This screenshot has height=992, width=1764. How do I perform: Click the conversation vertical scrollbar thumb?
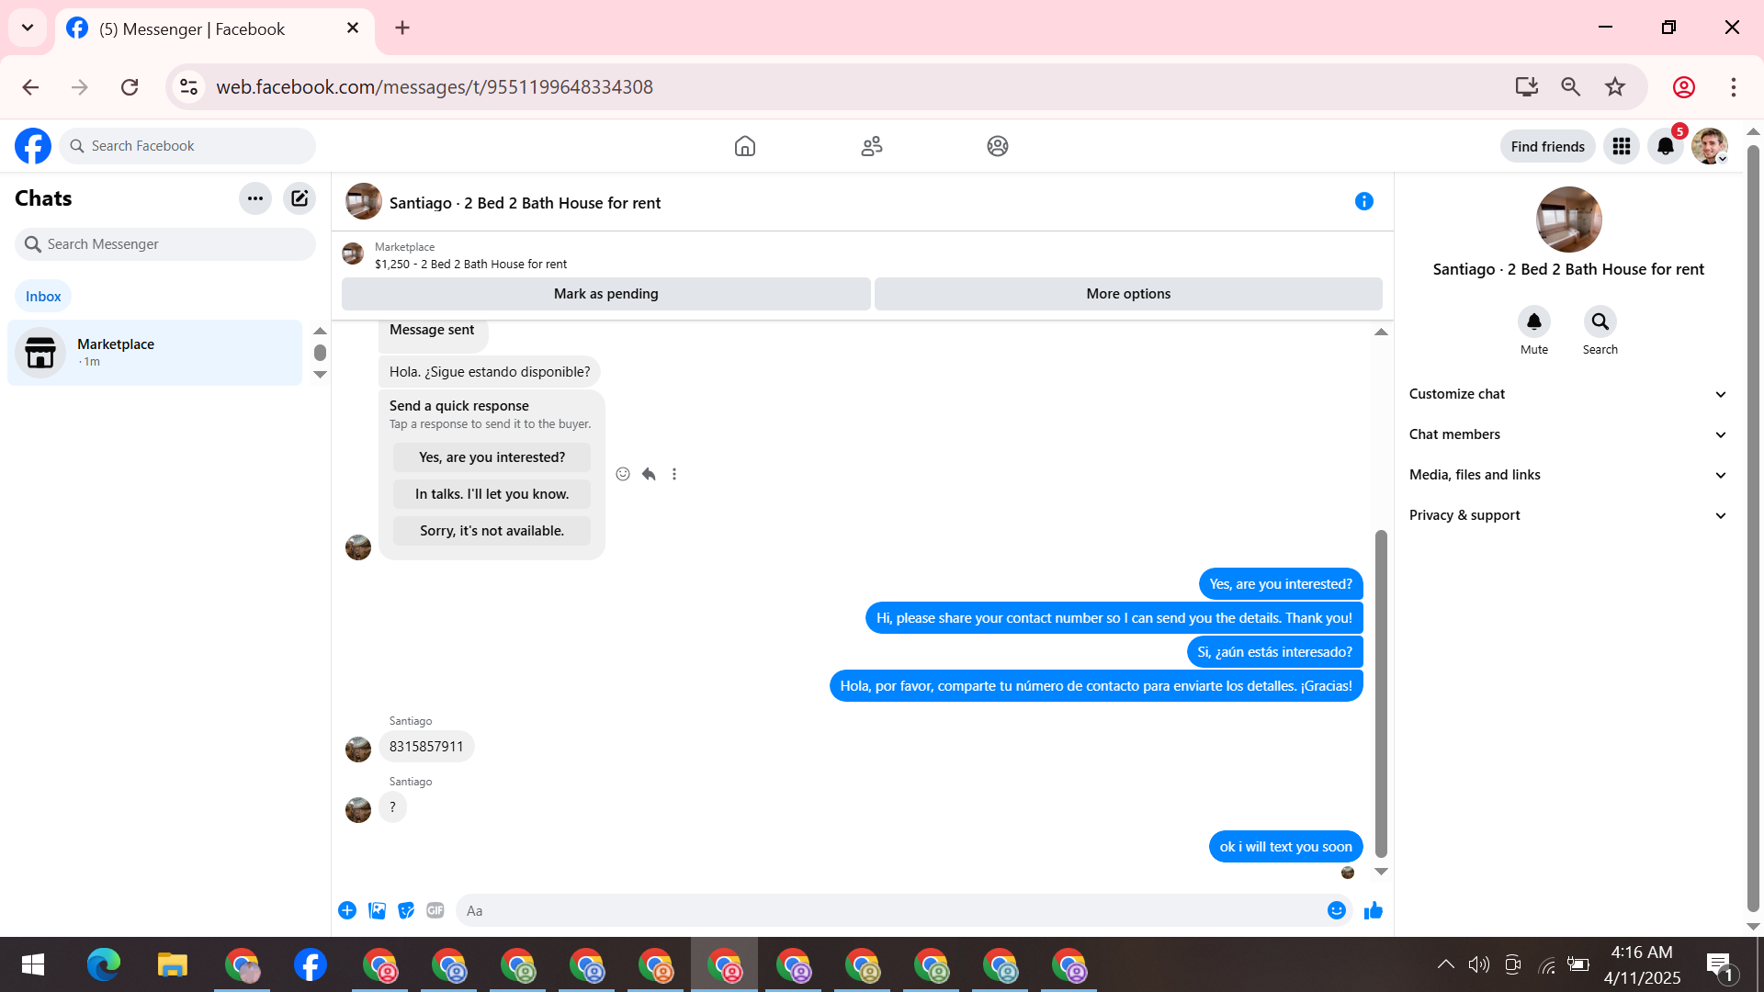1381,693
